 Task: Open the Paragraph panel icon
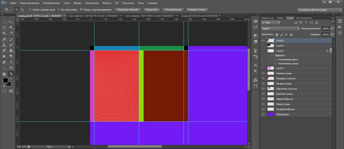click(255, 71)
